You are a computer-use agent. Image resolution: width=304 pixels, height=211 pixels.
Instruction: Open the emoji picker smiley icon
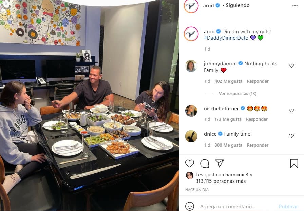point(189,206)
